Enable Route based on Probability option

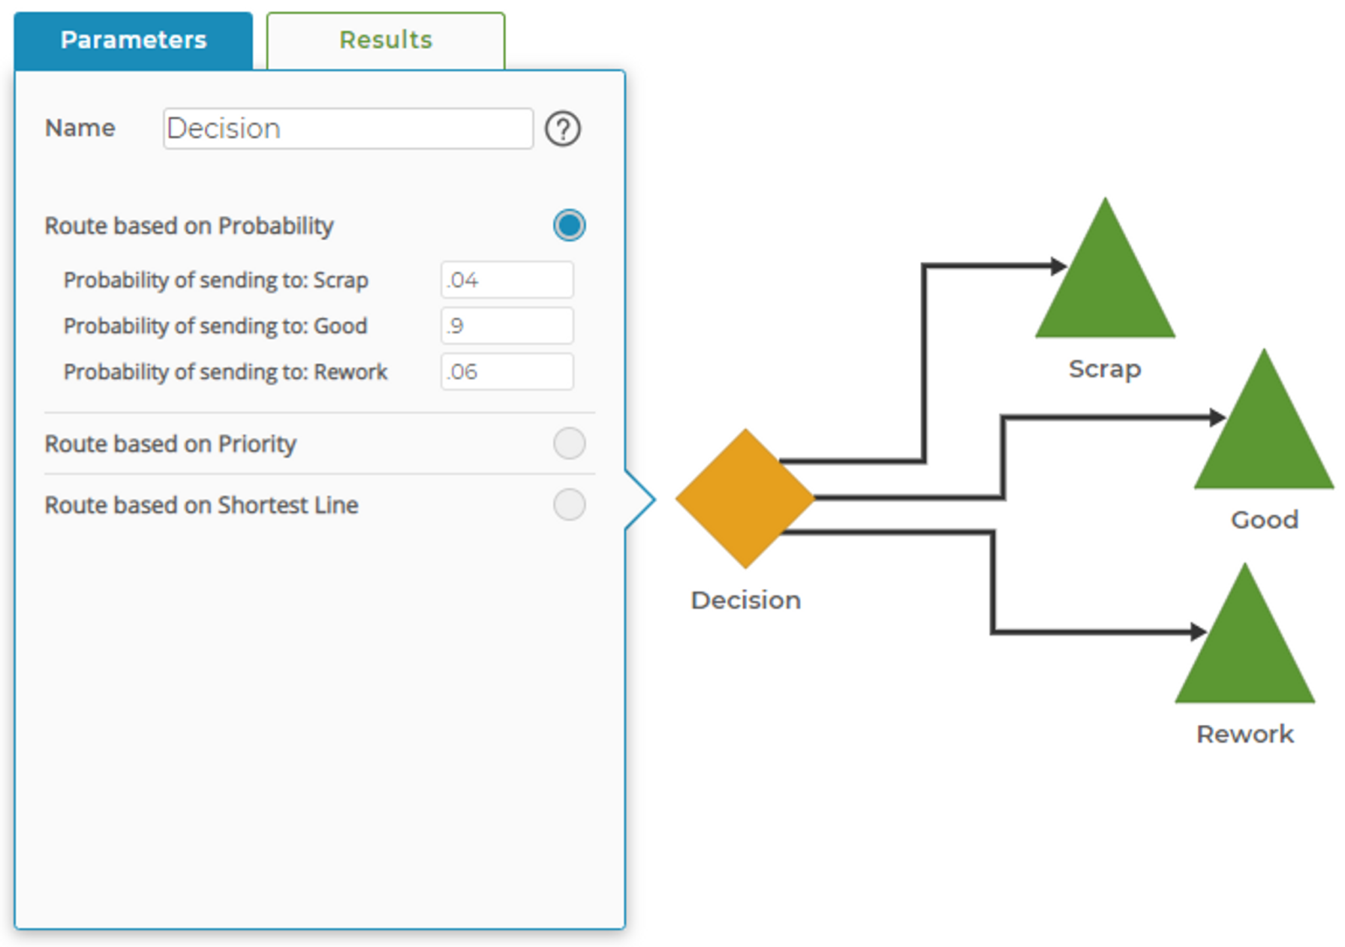coord(570,224)
